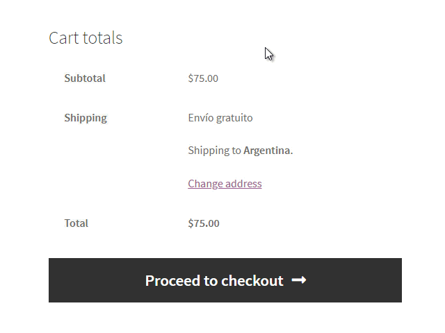Click the arrow icon on checkout button
Viewport: 445px width, 333px height.
coord(299,280)
